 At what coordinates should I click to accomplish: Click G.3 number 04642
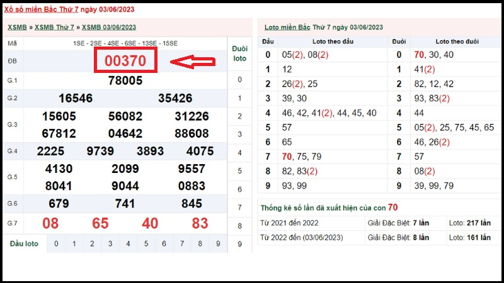pos(125,133)
